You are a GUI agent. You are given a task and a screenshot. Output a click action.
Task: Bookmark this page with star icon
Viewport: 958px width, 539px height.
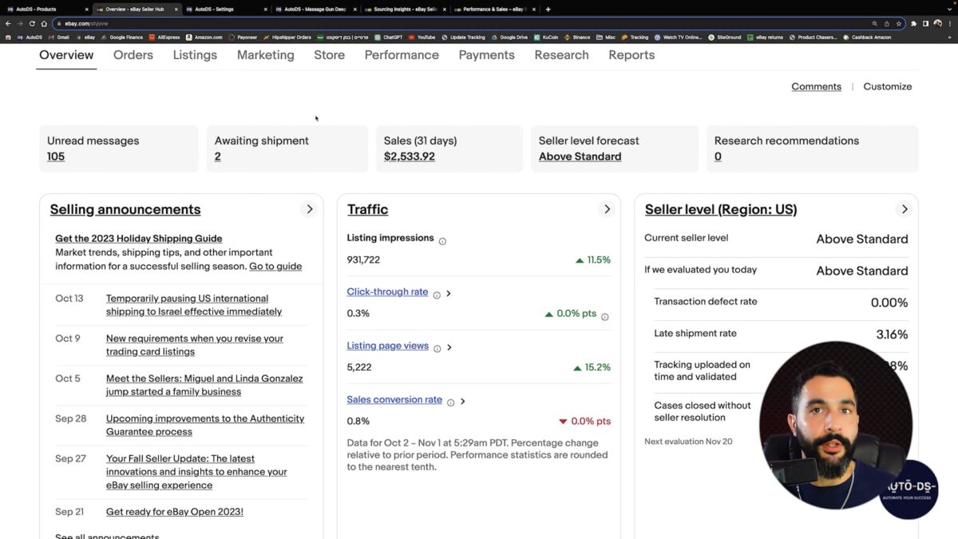tap(899, 24)
